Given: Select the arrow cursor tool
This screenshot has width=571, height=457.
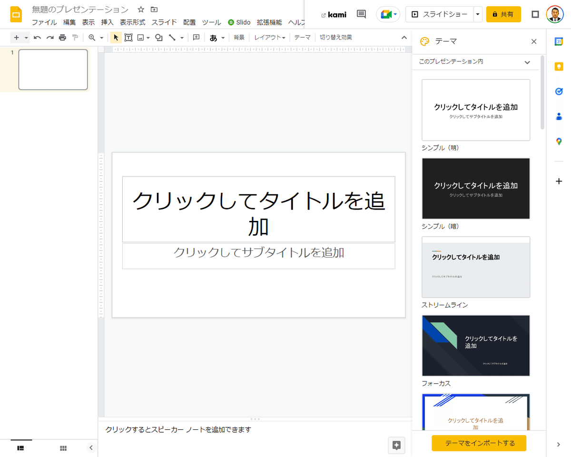Looking at the screenshot, I should click(116, 38).
